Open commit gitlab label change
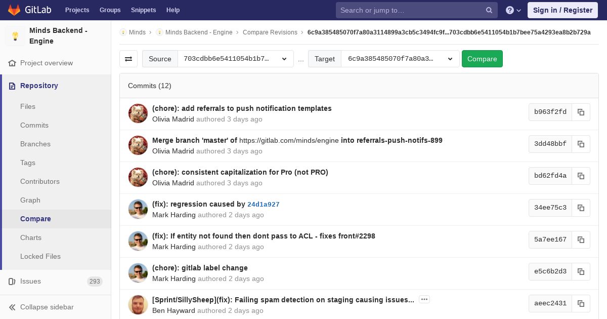The image size is (607, 319). click(x=200, y=268)
